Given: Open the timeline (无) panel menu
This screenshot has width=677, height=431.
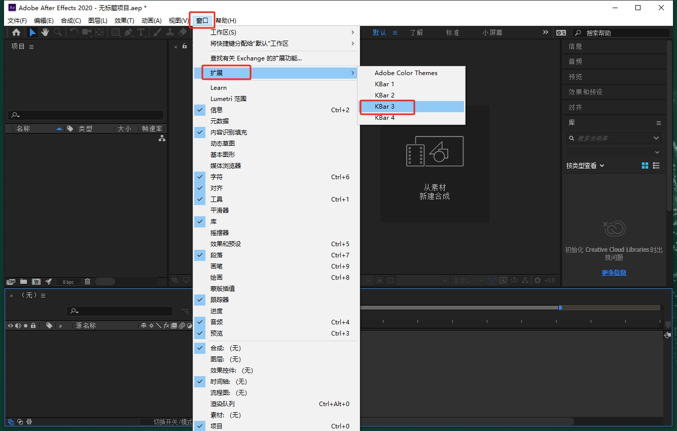Looking at the screenshot, I should tap(43, 295).
